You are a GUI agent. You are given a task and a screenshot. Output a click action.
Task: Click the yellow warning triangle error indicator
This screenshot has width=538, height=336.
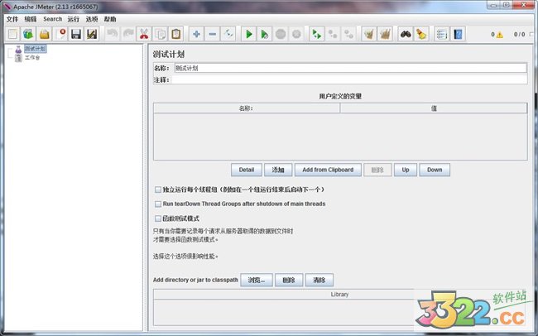coord(500,34)
